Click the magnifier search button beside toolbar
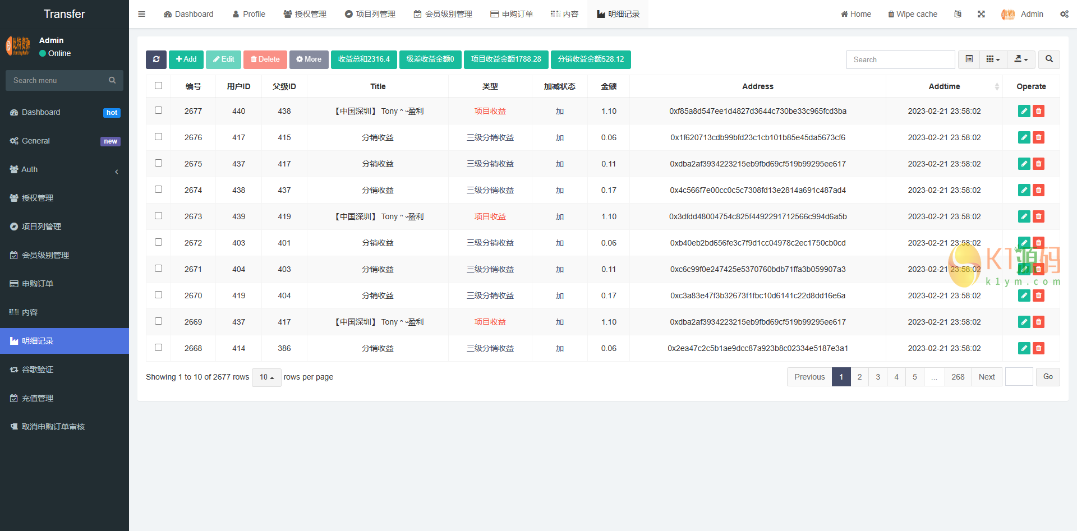The image size is (1077, 531). (1049, 59)
